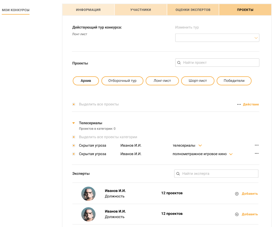The width and height of the screenshot is (280, 227).
Task: Click the Архив filter button
Action: (x=86, y=81)
